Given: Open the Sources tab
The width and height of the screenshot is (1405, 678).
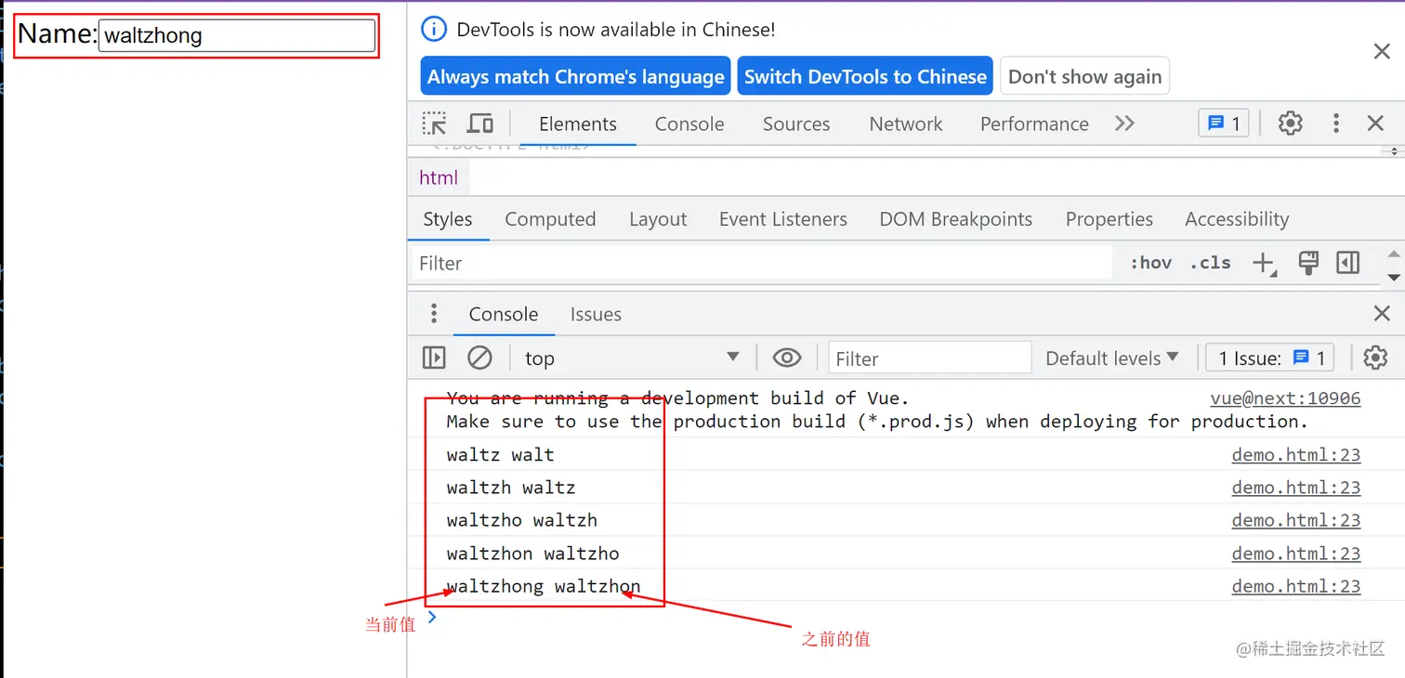Looking at the screenshot, I should coord(796,124).
